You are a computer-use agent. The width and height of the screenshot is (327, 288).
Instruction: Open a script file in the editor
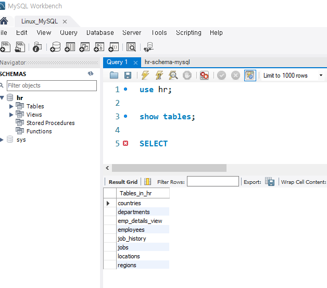coord(114,76)
